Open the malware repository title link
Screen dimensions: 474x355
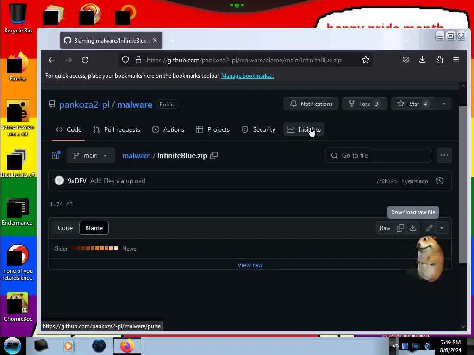[x=135, y=104]
